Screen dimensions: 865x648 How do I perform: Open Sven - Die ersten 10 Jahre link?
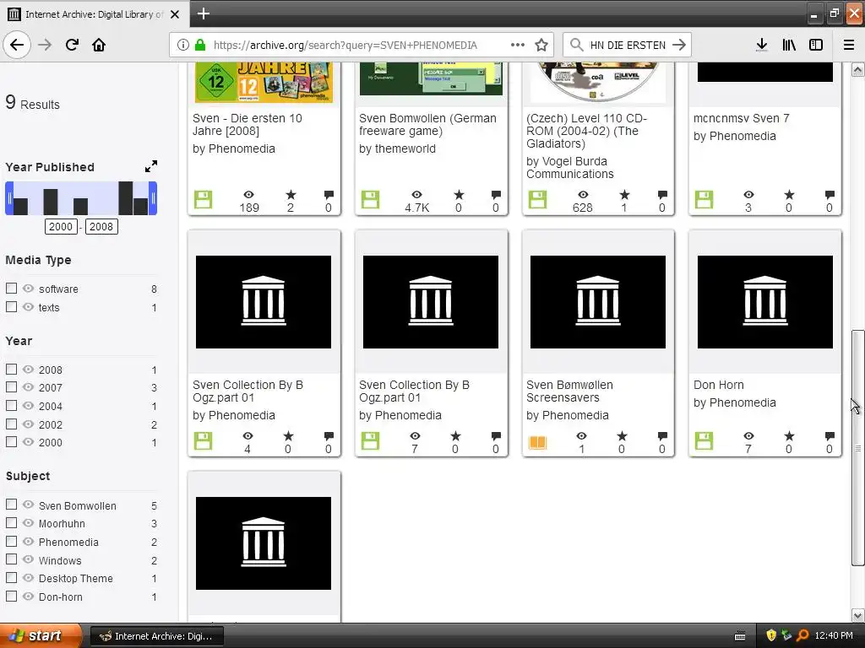tap(248, 125)
